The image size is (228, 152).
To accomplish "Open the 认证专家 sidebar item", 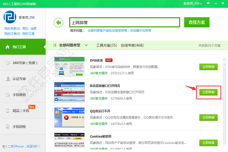I will (x=23, y=79).
